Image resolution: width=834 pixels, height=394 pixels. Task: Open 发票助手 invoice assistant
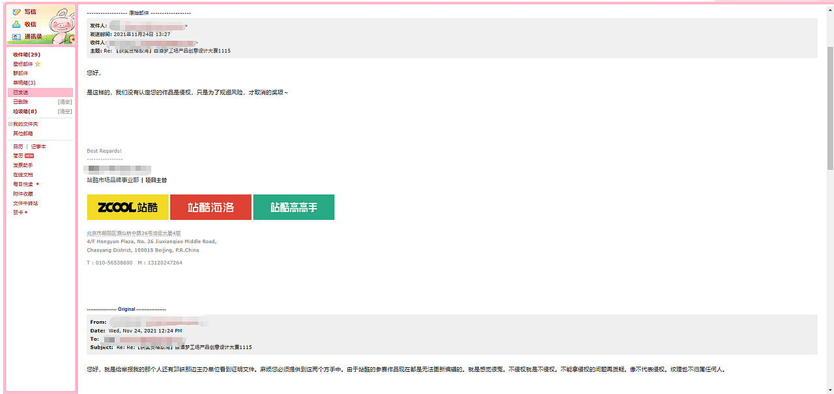[23, 166]
